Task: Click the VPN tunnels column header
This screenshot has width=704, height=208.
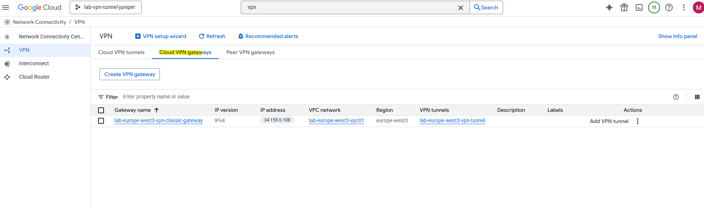Action: (x=434, y=110)
